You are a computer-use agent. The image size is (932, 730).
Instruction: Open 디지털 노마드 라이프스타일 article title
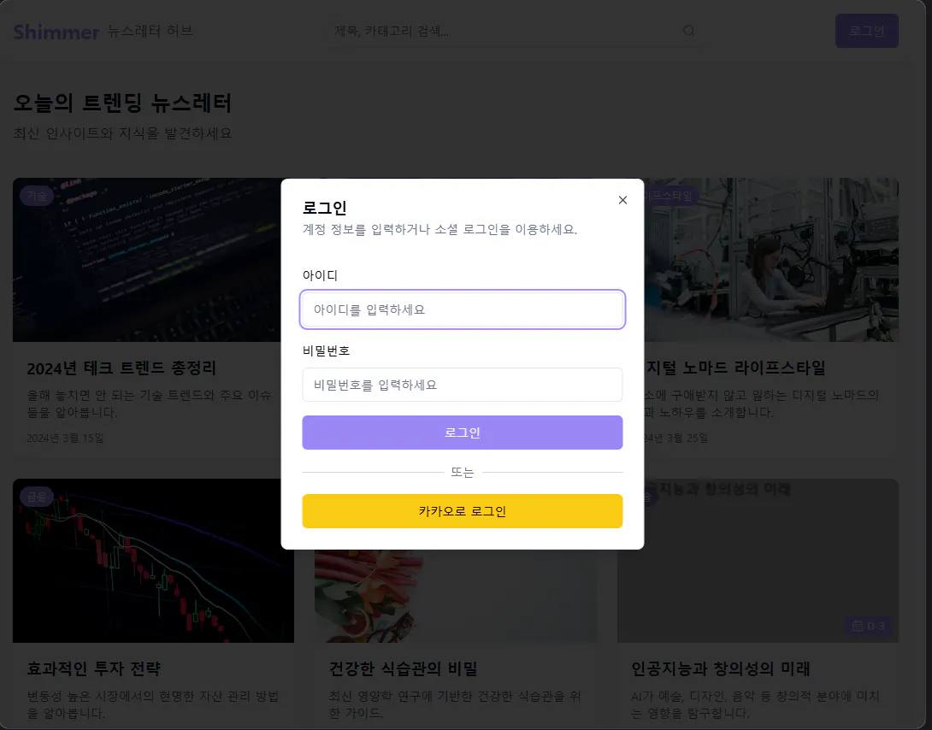tap(735, 368)
